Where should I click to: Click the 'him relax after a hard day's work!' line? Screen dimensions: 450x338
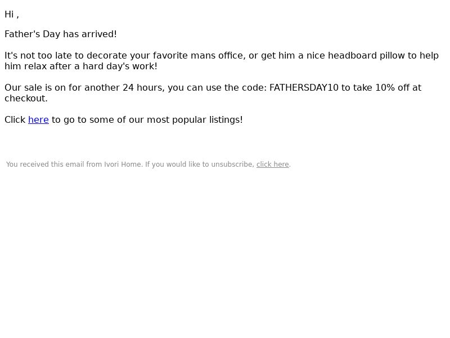click(81, 66)
